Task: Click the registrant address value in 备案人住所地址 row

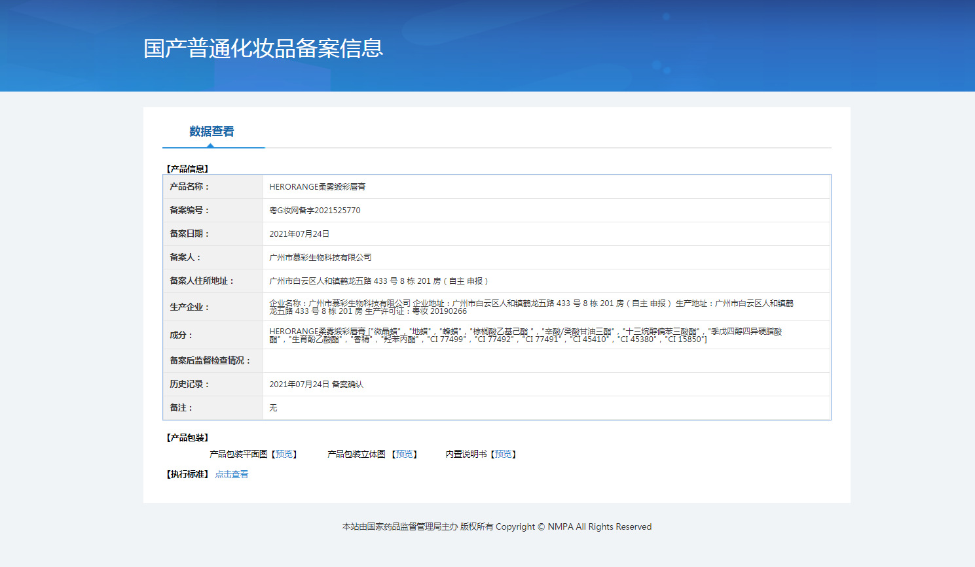Action: 378,281
